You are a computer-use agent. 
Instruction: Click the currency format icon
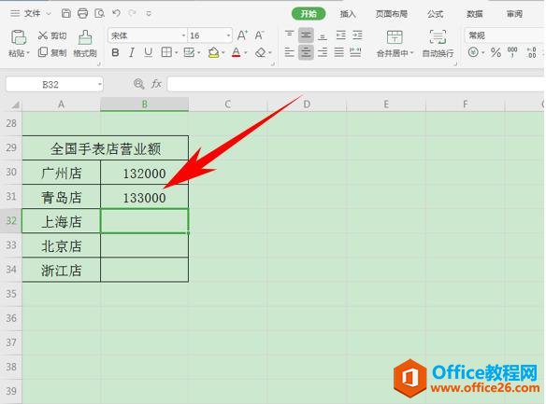coord(473,52)
